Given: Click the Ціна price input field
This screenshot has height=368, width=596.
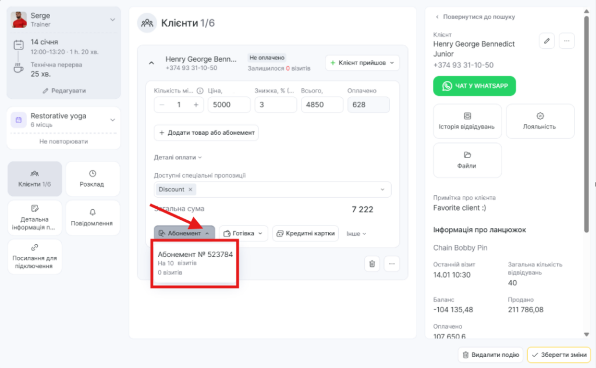Looking at the screenshot, I should [228, 105].
